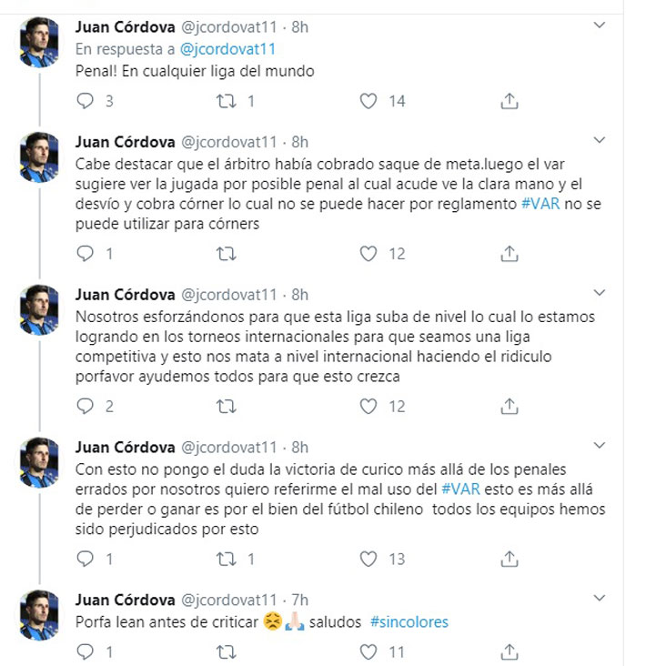Open more options on "Cabe destacar" tweet
Image resolution: width=646 pixels, height=666 pixels.
tap(599, 141)
